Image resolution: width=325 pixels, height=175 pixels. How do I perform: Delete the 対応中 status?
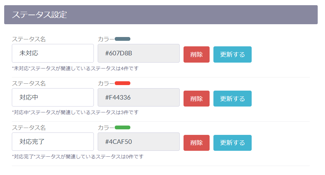pos(196,99)
